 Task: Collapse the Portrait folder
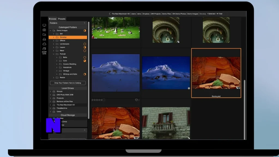(54, 54)
